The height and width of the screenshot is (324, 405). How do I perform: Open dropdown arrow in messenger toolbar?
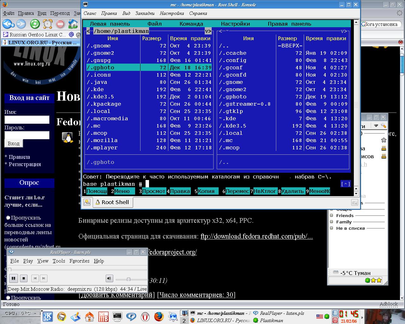(x=376, y=126)
